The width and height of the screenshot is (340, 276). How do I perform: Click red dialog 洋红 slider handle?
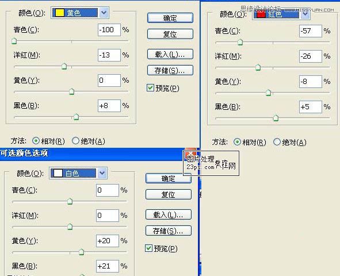[258, 67]
